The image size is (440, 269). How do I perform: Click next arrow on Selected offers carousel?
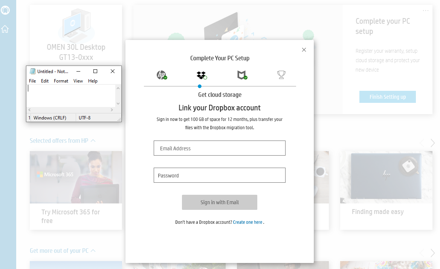[x=432, y=143]
